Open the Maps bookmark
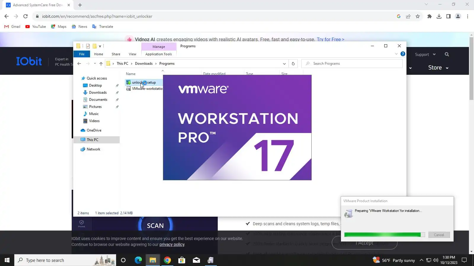 pos(59,27)
